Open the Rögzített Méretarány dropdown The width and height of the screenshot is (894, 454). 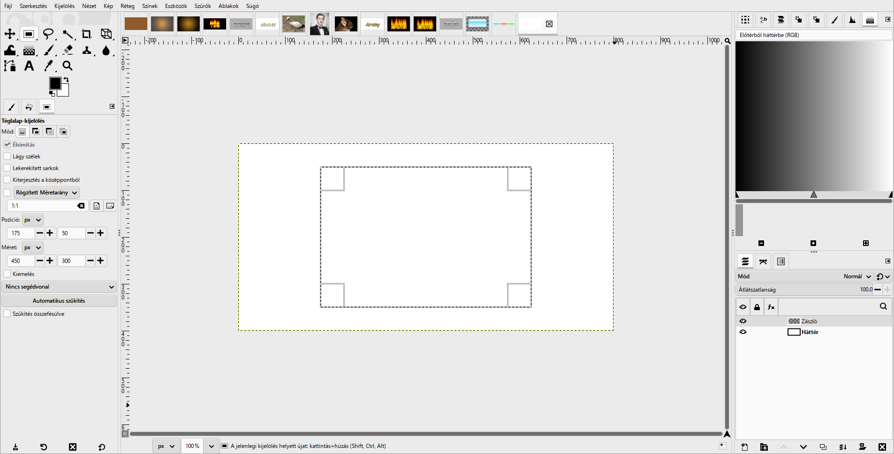click(x=46, y=193)
